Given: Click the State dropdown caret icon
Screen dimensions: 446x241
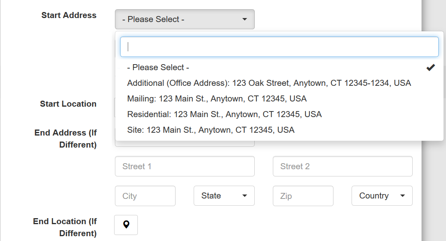Looking at the screenshot, I should point(244,196).
